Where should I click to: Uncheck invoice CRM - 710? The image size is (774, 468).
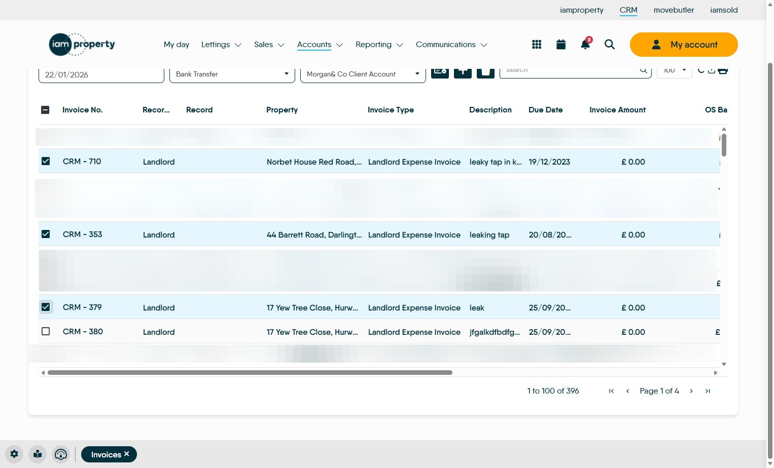(x=46, y=161)
